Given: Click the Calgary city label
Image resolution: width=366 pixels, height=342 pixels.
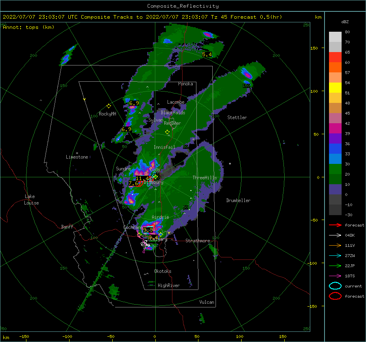Looking at the screenshot, I should (159, 239).
